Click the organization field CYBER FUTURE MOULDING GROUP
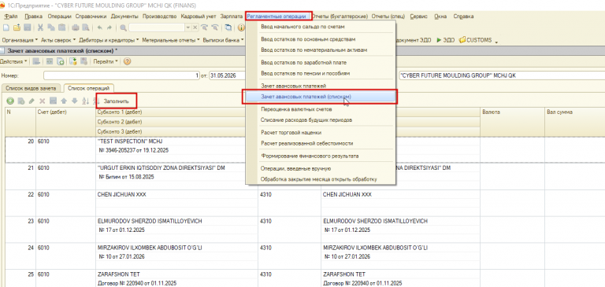The height and width of the screenshot is (287, 605). tap(502, 75)
